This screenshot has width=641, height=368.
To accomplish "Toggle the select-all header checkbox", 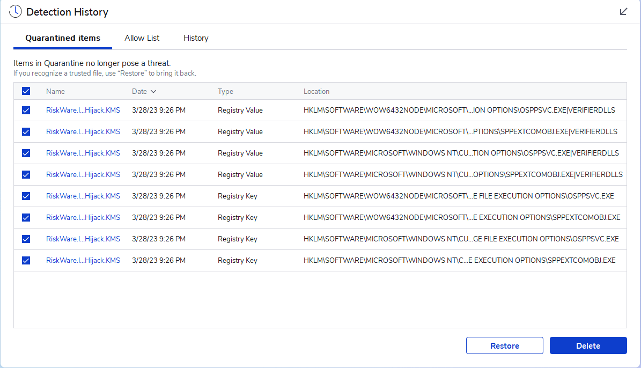I will 26,91.
